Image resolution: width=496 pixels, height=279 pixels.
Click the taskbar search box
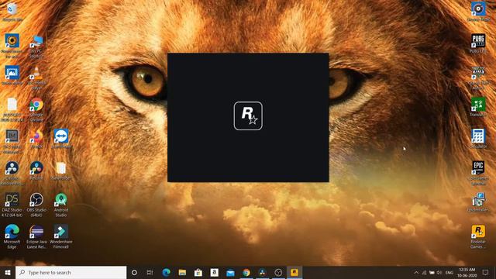(71, 272)
